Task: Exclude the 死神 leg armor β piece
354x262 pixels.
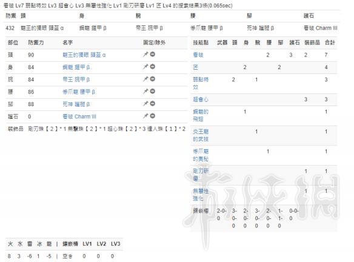Action: [x=153, y=104]
